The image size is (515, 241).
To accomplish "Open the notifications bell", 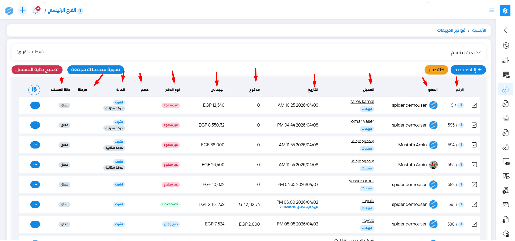I will [36, 11].
